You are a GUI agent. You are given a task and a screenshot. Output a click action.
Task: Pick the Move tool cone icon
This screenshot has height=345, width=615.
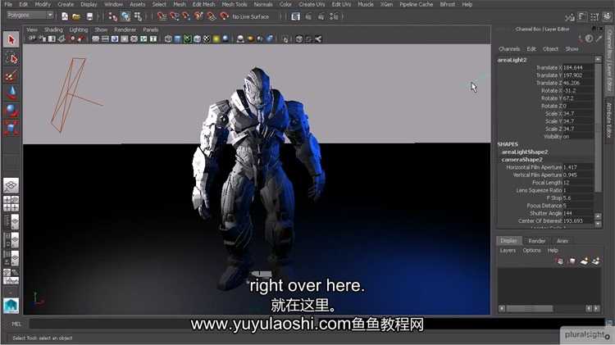click(11, 93)
